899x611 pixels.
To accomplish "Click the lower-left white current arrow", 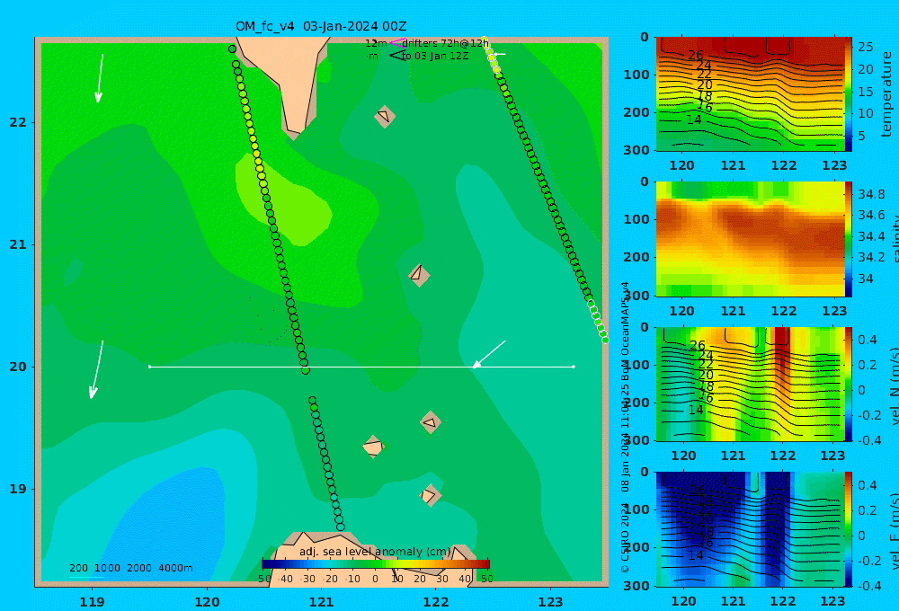I will [96, 369].
